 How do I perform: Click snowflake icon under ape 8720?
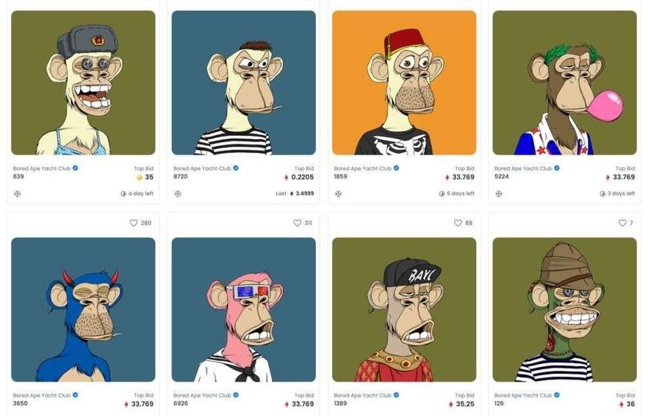click(178, 194)
